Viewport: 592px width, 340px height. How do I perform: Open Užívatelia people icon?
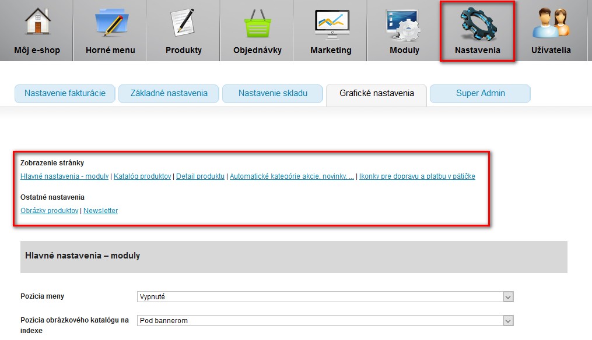click(x=551, y=23)
